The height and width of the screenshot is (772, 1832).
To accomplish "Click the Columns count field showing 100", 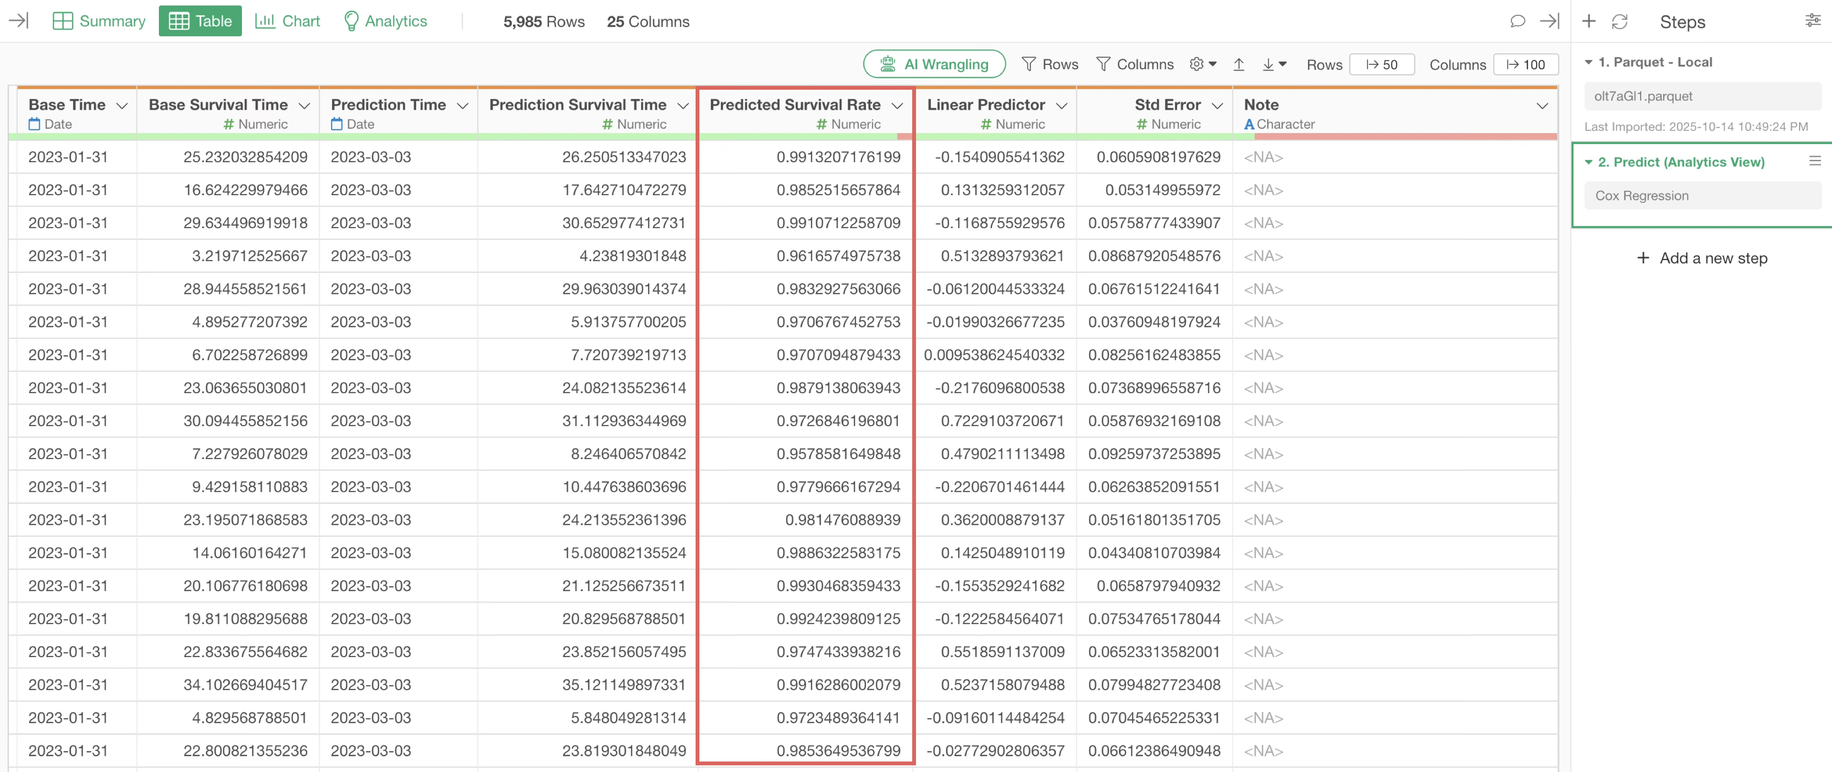I will click(1526, 65).
